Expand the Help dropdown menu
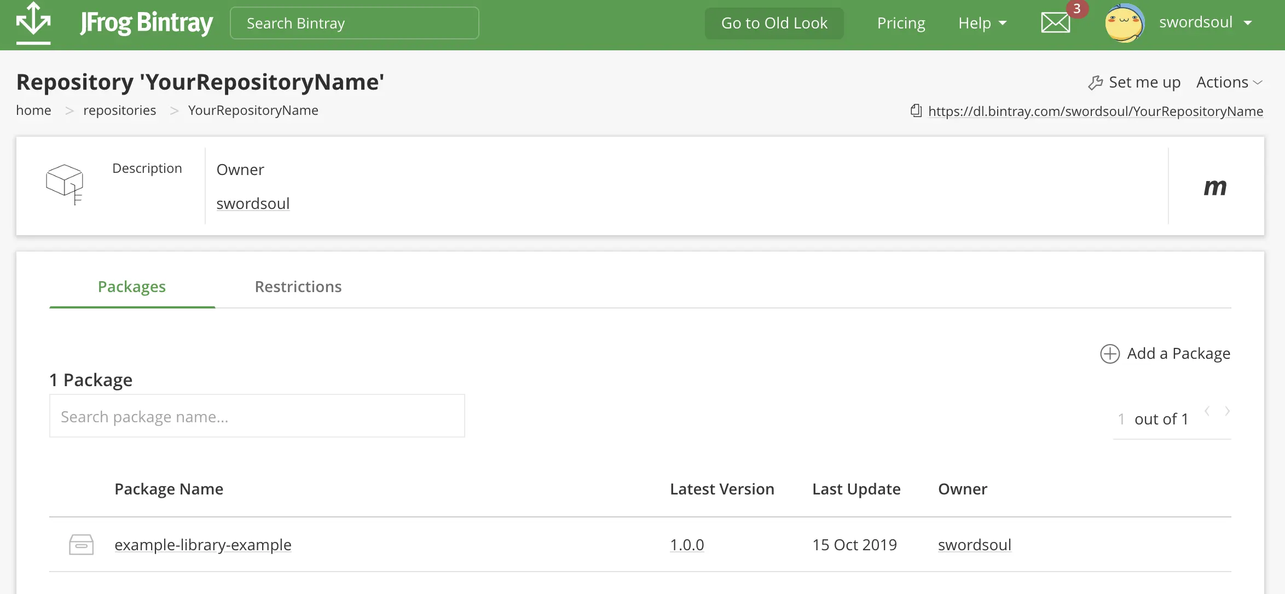 coord(982,23)
